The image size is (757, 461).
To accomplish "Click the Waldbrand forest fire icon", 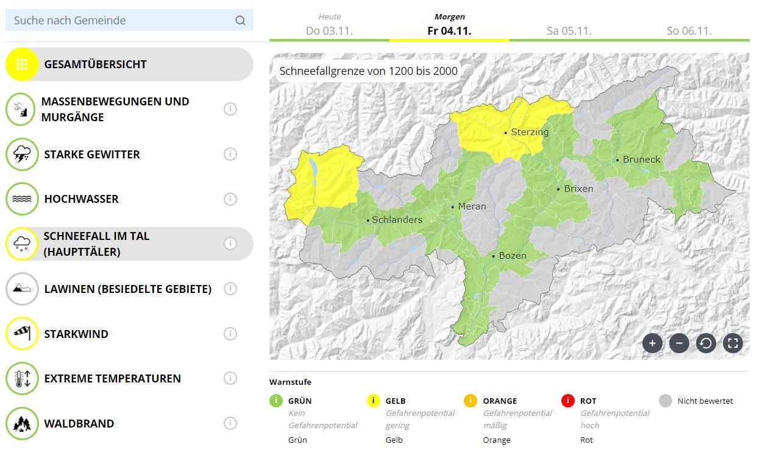I will (22, 423).
